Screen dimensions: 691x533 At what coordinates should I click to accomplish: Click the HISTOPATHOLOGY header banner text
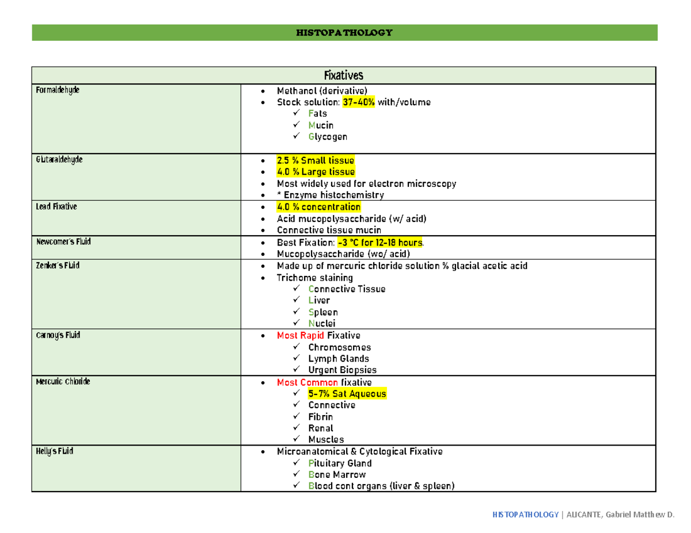click(344, 32)
